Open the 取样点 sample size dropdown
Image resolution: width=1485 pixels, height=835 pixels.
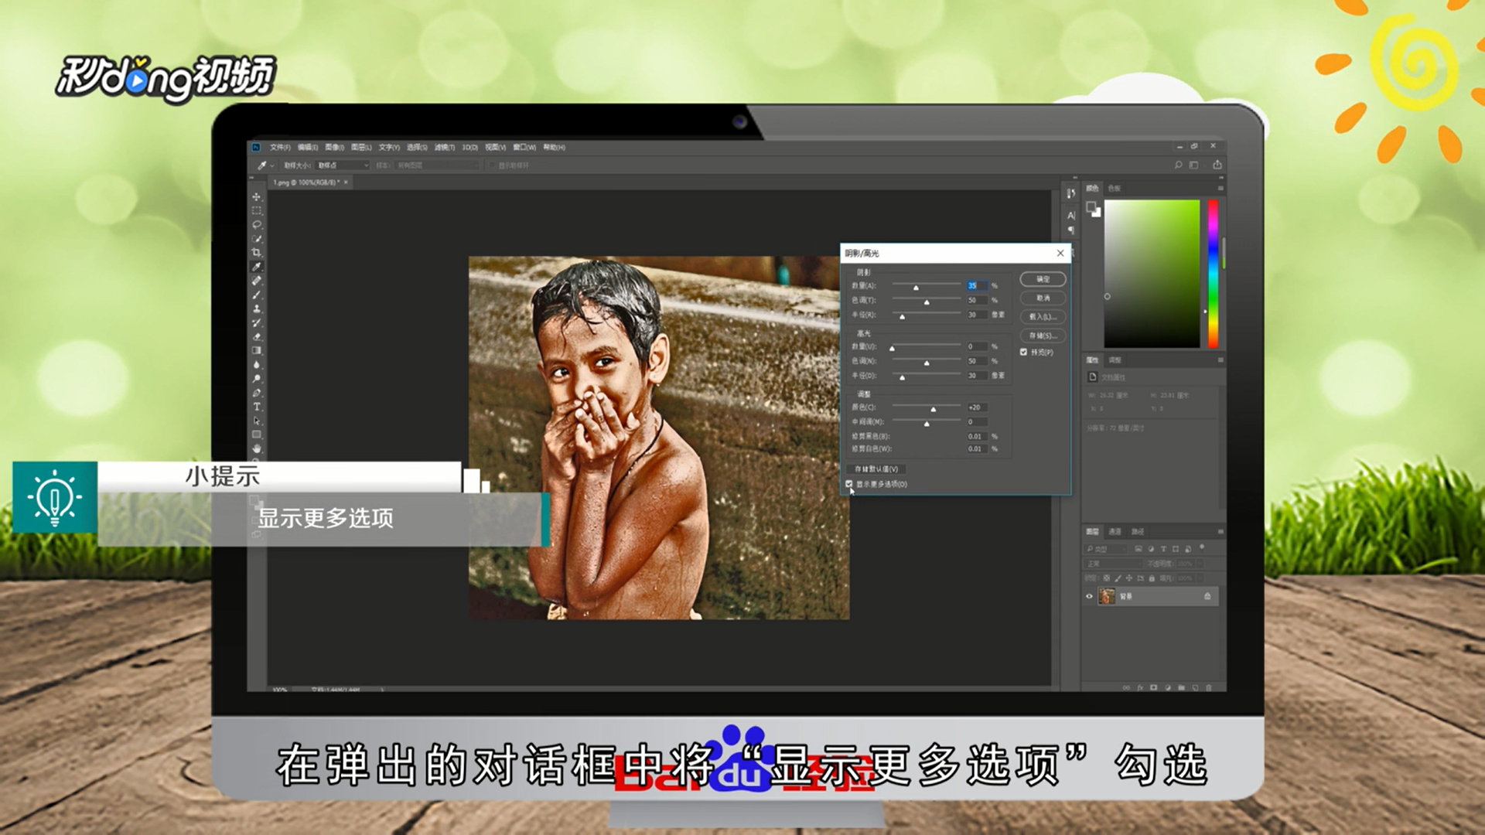pyautogui.click(x=343, y=165)
